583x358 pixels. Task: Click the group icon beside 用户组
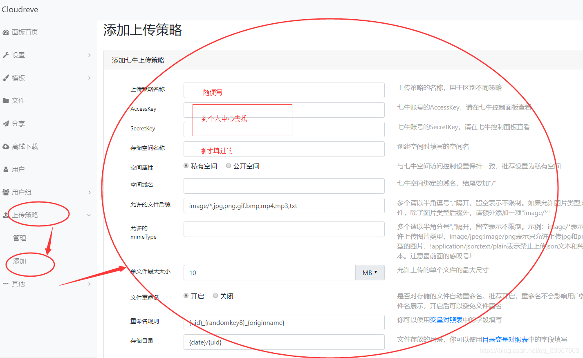click(x=6, y=192)
